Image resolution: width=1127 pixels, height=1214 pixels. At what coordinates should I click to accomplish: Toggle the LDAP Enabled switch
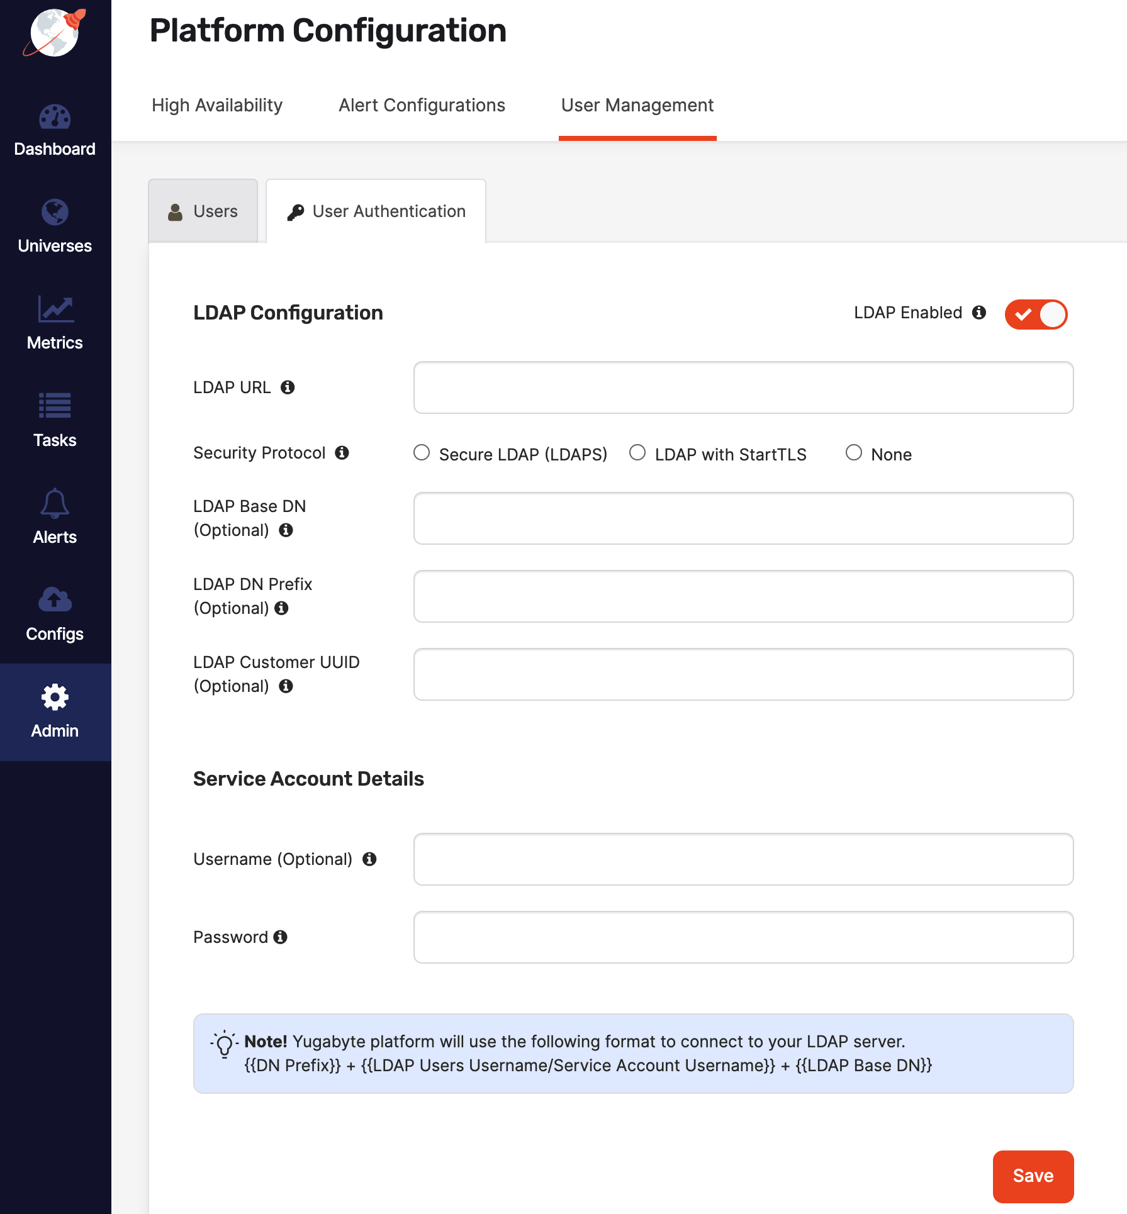click(1036, 315)
